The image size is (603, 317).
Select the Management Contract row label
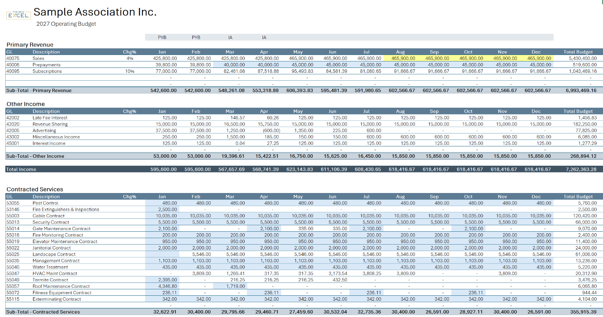click(x=56, y=261)
